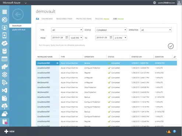Screen dimensions: 182x136
Task: Open Visual Studio Online icon in sidebar
Action: pyautogui.click(x=4, y=90)
